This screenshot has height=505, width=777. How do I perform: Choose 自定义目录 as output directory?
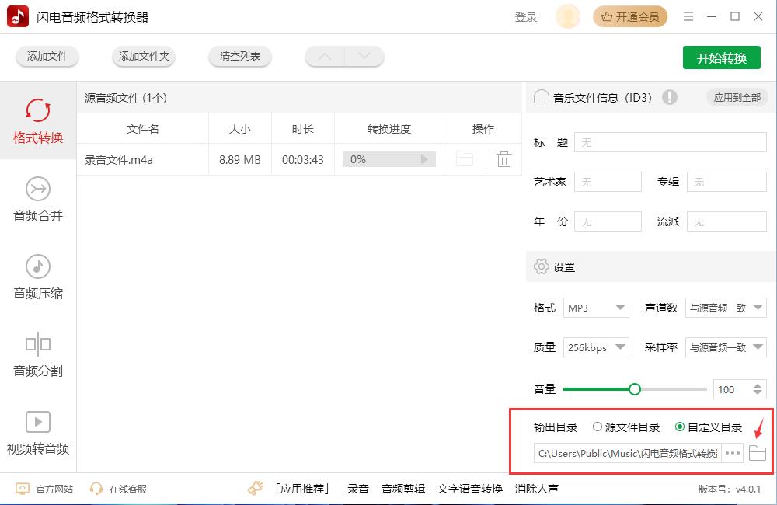tap(679, 427)
